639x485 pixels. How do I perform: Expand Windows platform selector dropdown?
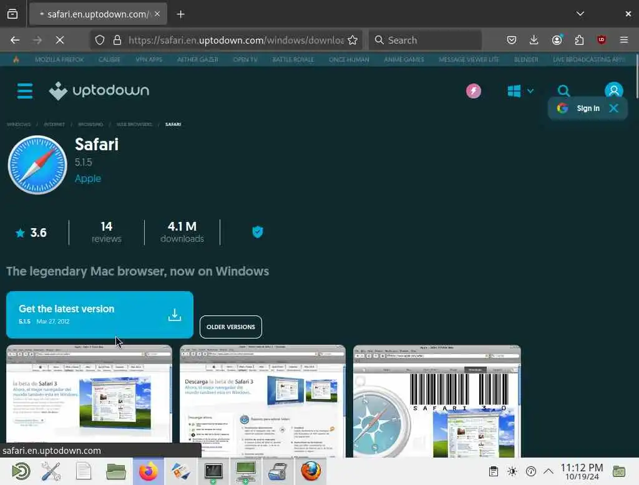tap(520, 91)
